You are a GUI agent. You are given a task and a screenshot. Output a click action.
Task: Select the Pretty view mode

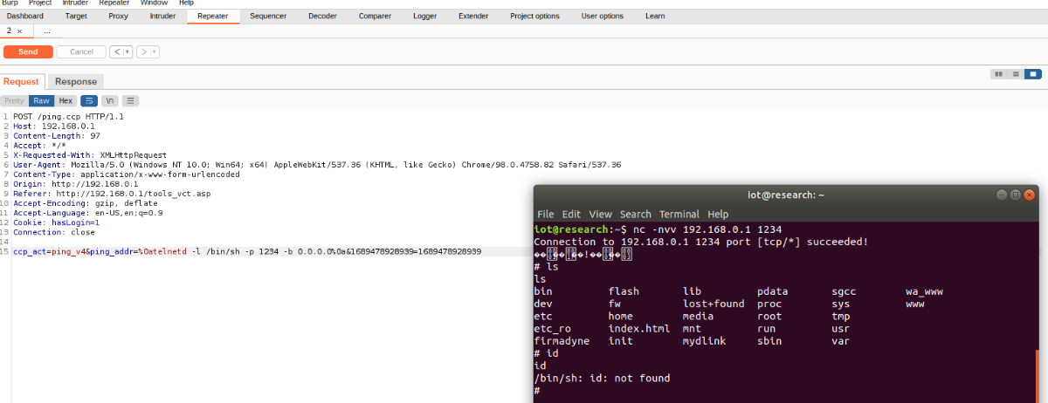pos(15,100)
